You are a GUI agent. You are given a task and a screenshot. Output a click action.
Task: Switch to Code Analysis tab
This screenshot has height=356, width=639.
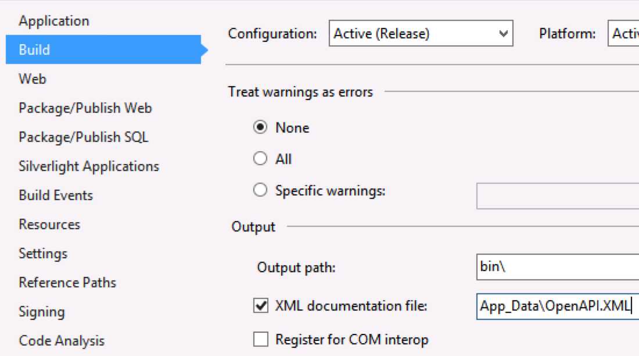point(62,341)
